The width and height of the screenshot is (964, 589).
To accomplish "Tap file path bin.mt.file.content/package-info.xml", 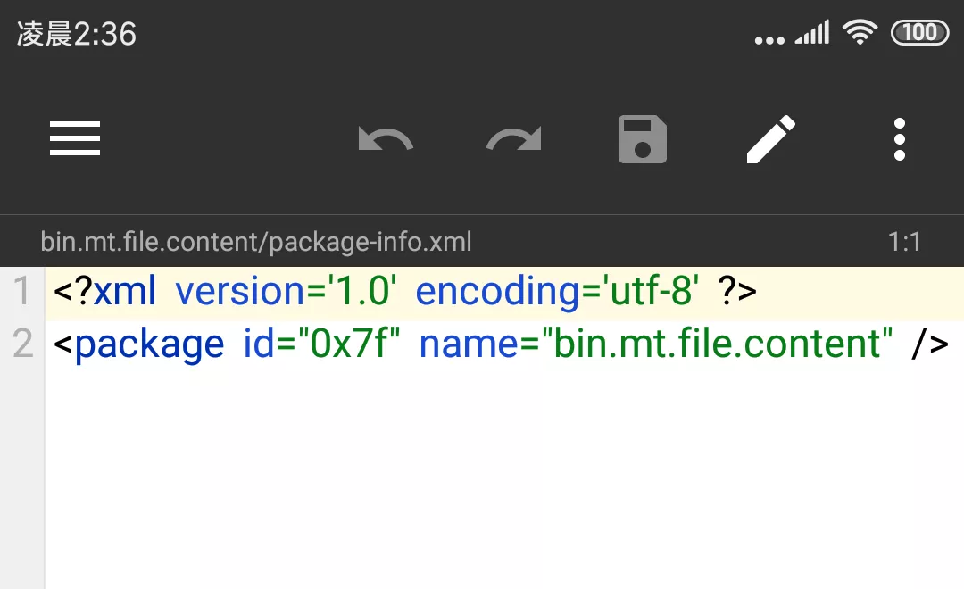I will coord(256,242).
